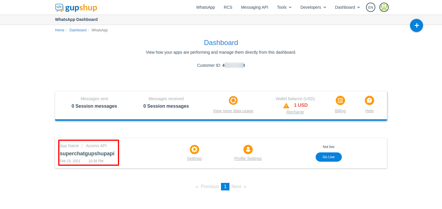Click the Access API label
Image resolution: width=442 pixels, height=209 pixels.
pyautogui.click(x=96, y=146)
